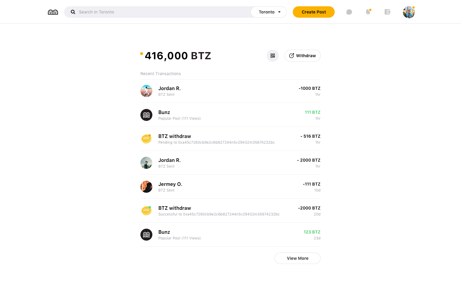Open the successful BTZ withdraw coin icon
461x293 pixels.
[146, 211]
